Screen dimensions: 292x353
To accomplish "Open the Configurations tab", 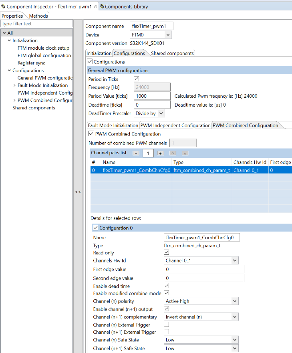I will [x=129, y=53].
